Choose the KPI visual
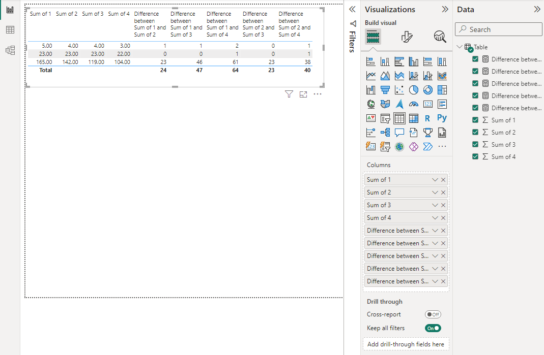 (x=371, y=118)
